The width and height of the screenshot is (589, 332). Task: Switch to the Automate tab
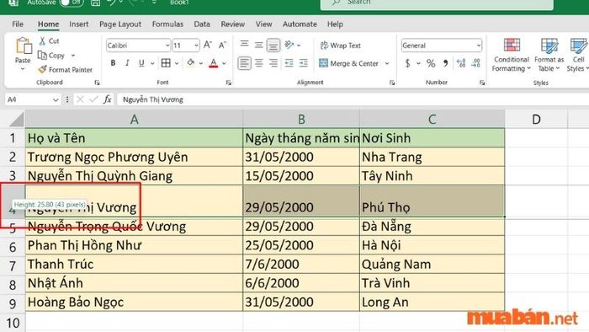pos(300,24)
